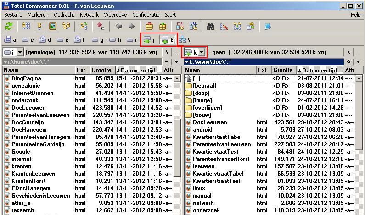Image resolution: width=365 pixels, height=215 pixels.
Task: Select the [..] parent directory entry
Action: click(270, 78)
